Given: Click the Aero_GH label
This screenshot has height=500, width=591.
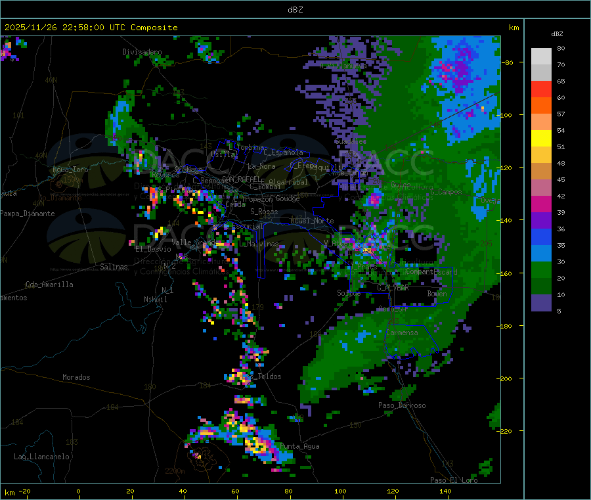Looking at the screenshot, I should (393, 309).
